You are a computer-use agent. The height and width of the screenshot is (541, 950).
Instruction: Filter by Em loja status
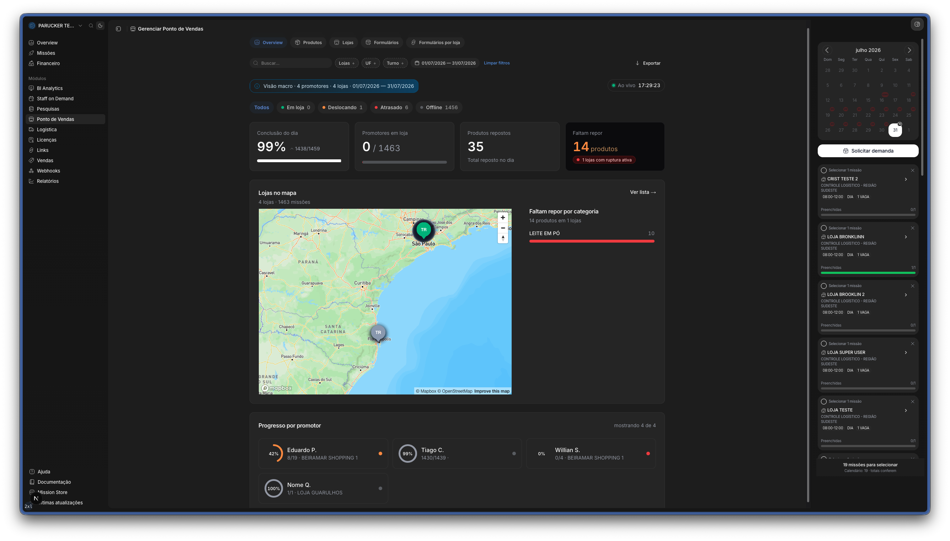(295, 107)
